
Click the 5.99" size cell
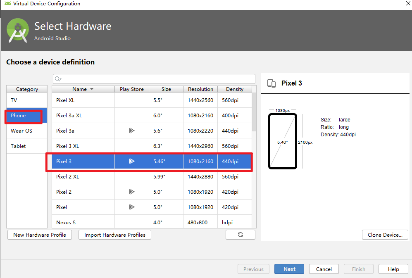pos(166,176)
